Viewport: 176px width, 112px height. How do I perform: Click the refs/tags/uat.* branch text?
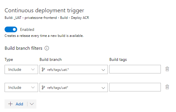(58, 70)
